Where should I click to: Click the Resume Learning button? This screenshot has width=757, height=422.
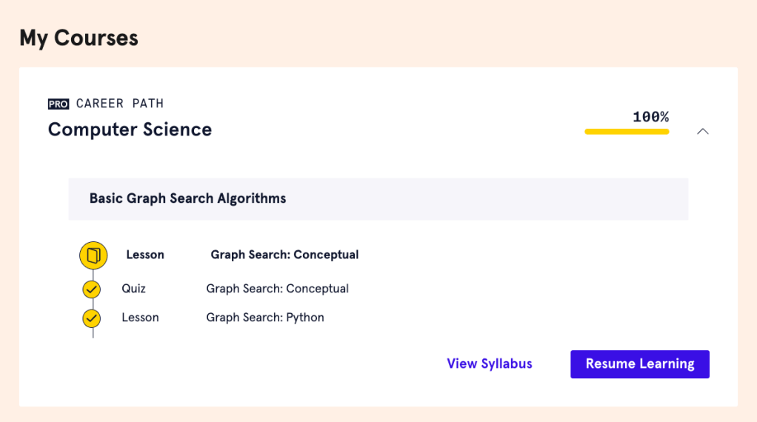coord(639,364)
